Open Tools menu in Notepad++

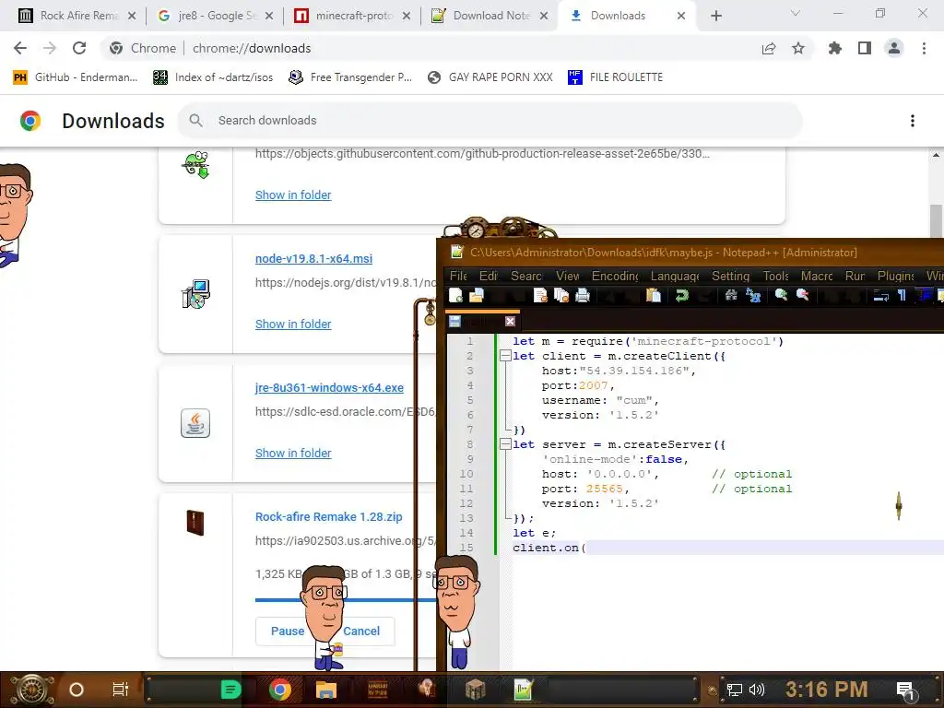(775, 276)
